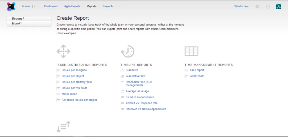Open Agile Boards in navigation
The height and width of the screenshot is (137, 288).
click(x=72, y=6)
